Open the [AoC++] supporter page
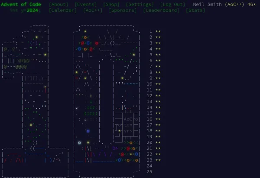Image resolution: width=260 pixels, height=178 pixels. coord(93,10)
